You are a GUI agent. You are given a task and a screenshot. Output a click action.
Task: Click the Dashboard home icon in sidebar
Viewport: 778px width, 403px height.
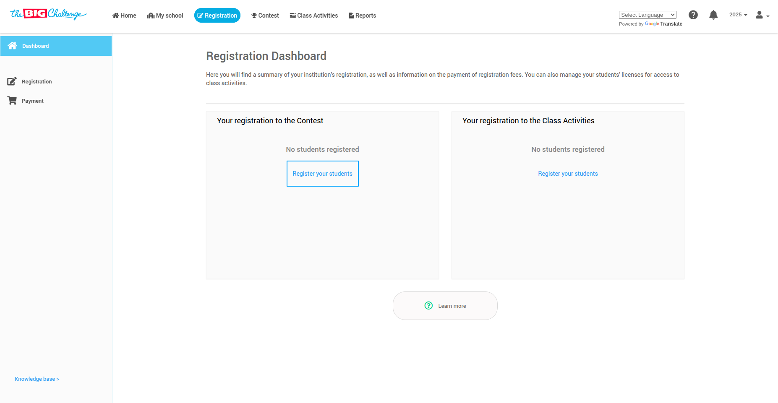point(13,46)
